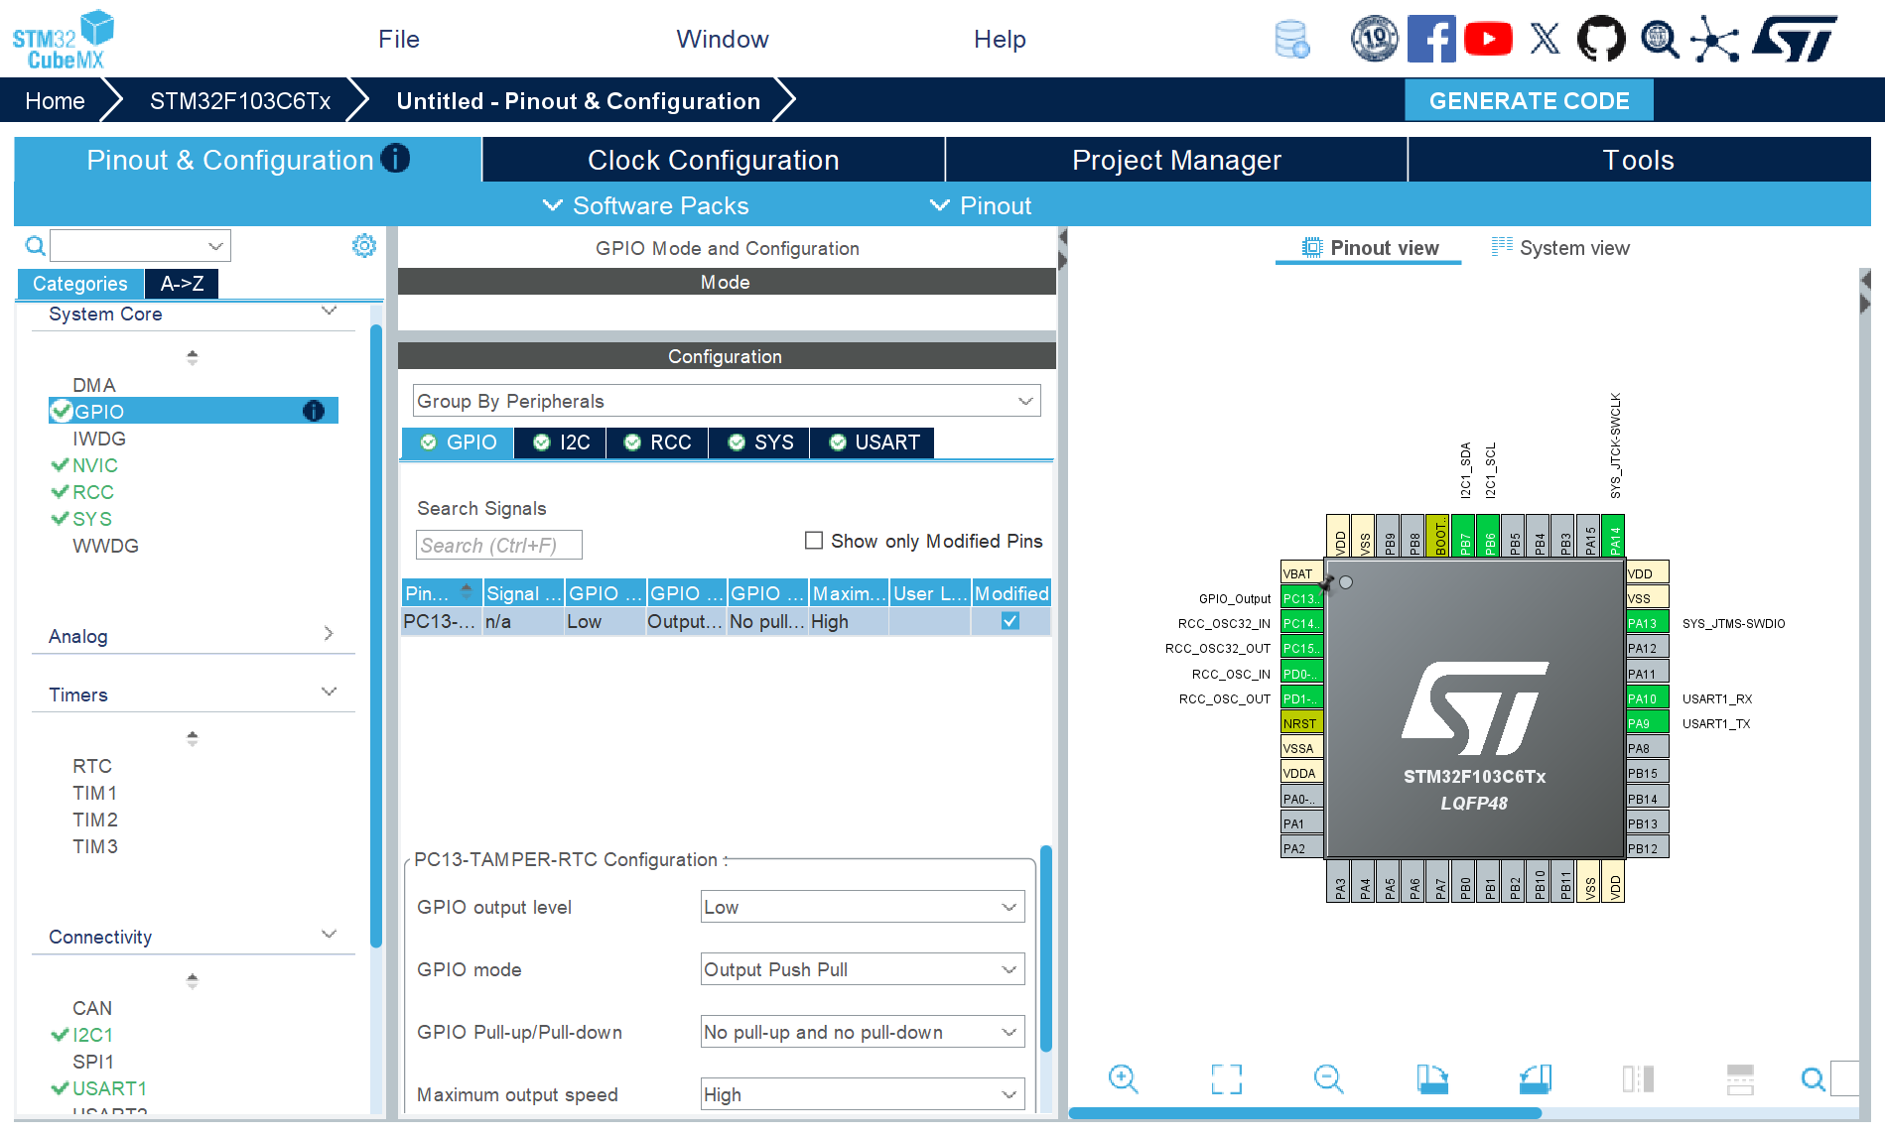Toggle the Modified checkbox for PC13 row

pos(1010,621)
